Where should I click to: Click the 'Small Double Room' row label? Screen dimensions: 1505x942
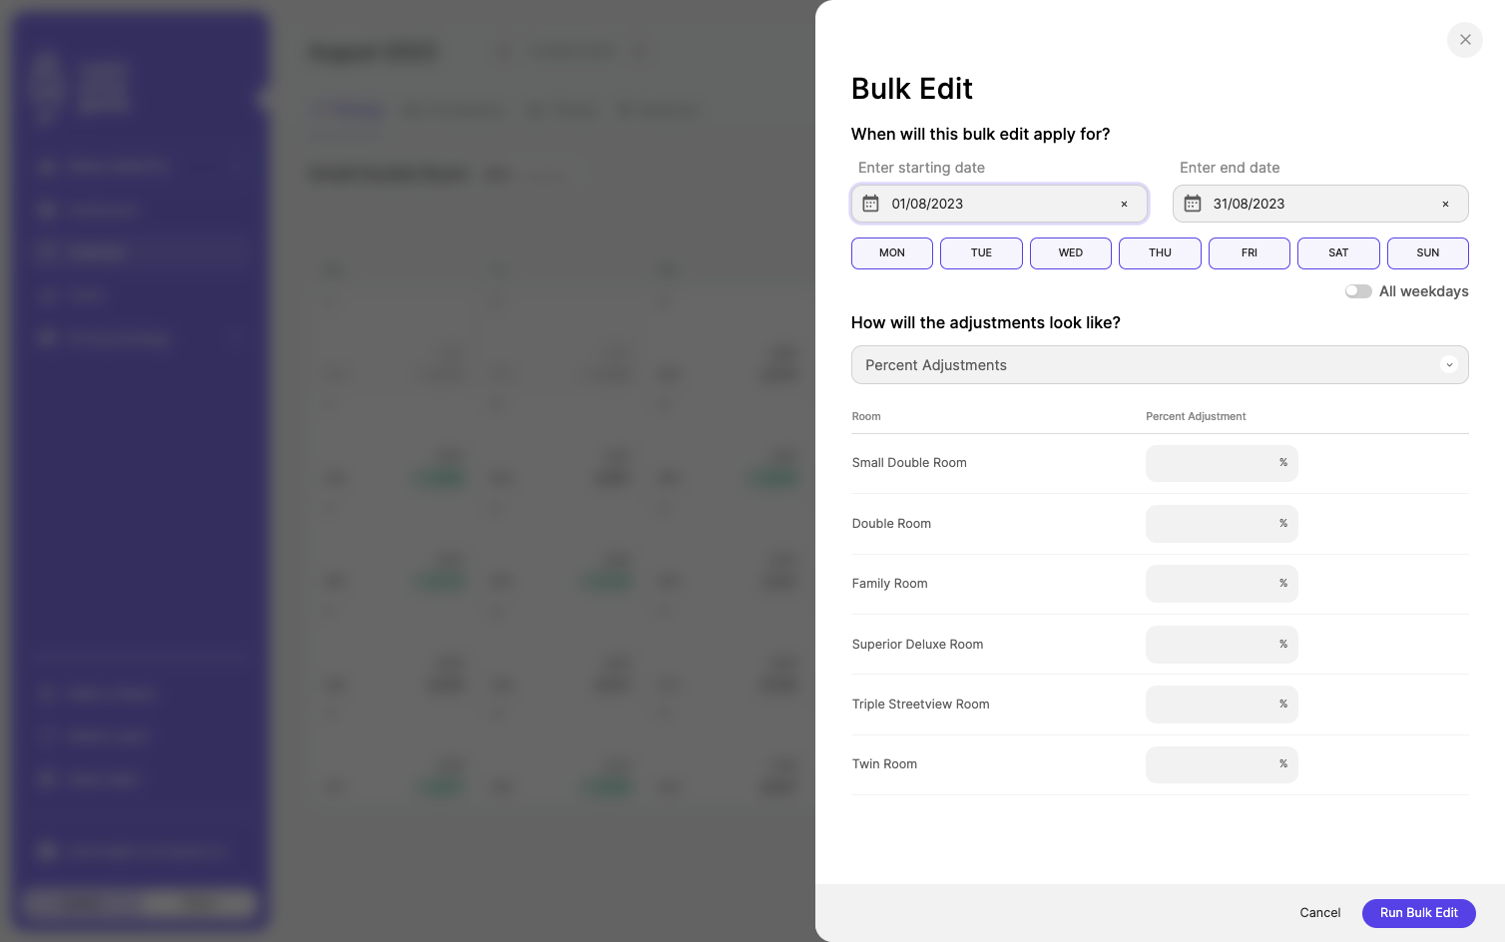click(909, 463)
